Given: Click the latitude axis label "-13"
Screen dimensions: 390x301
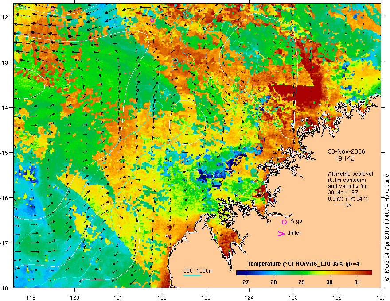Looking at the screenshot, I should [5, 62].
